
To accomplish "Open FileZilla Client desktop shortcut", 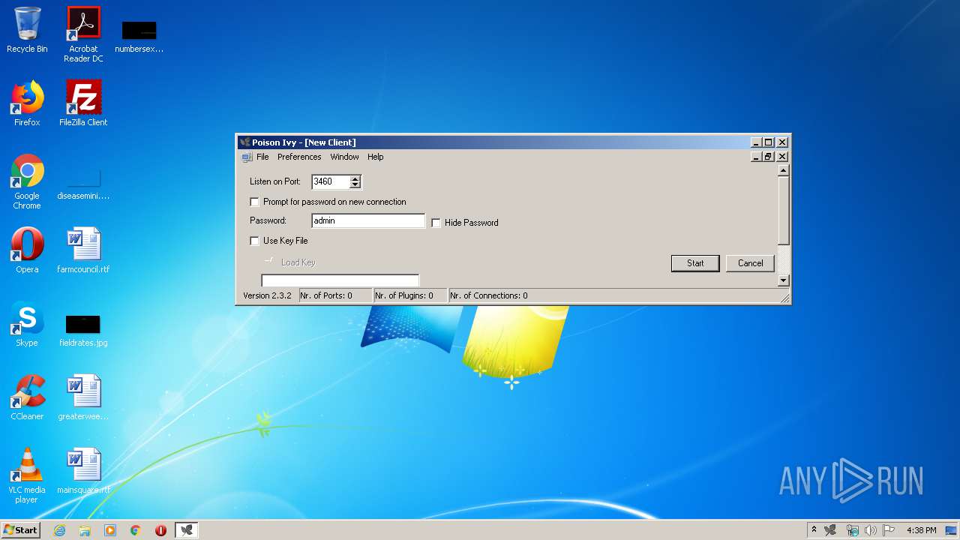I will (83, 103).
